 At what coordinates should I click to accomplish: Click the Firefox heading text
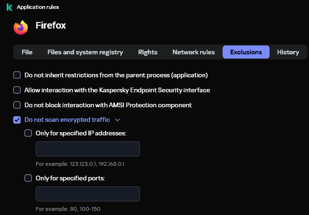(x=51, y=25)
